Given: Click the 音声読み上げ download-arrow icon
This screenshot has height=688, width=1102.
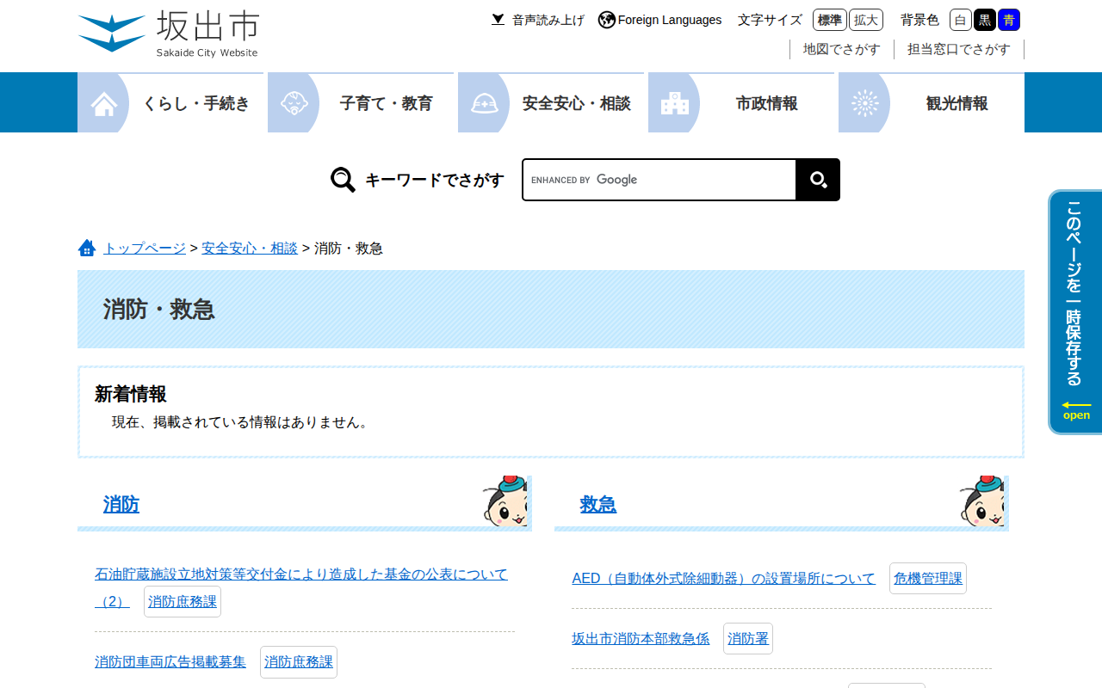Looking at the screenshot, I should (x=498, y=20).
